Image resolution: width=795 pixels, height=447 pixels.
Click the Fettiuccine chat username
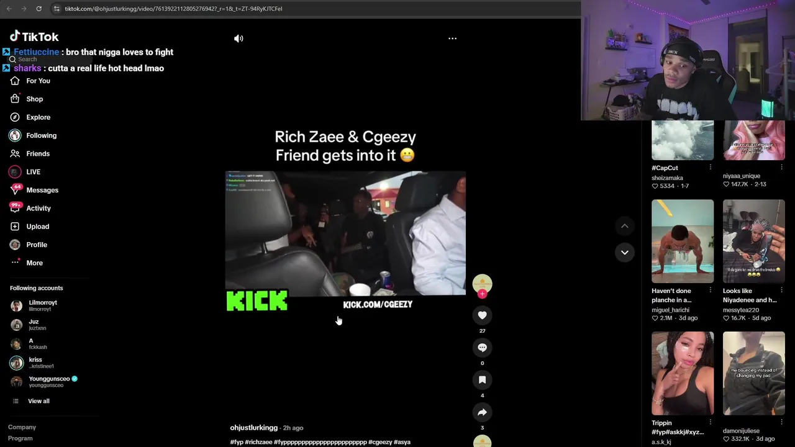(36, 52)
